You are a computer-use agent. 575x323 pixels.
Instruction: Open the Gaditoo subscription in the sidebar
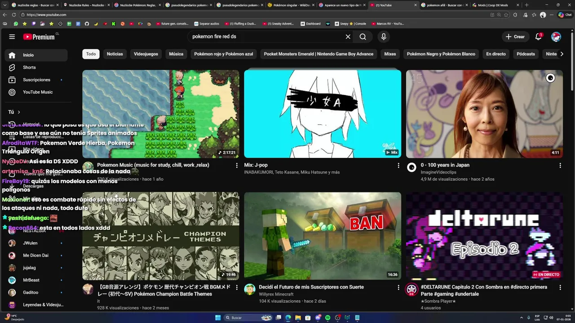click(36, 292)
